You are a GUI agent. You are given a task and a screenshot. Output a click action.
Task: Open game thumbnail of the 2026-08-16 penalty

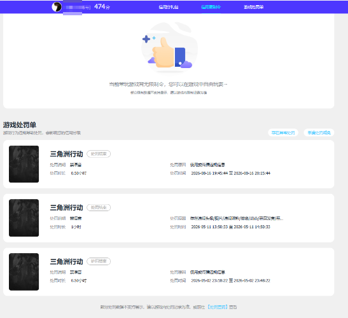pyautogui.click(x=24, y=164)
